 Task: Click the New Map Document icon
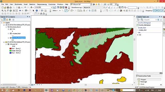(3, 7)
